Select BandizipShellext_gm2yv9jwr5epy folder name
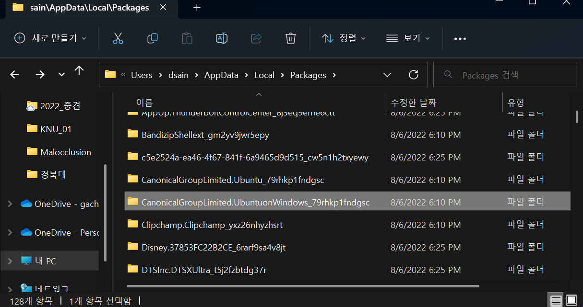The height and width of the screenshot is (307, 583). pos(205,135)
